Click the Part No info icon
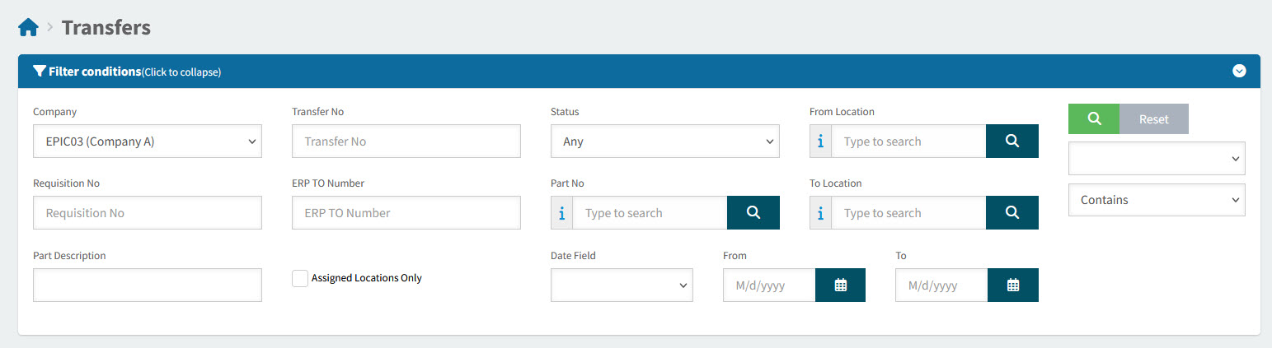This screenshot has height=348, width=1272. [x=561, y=213]
